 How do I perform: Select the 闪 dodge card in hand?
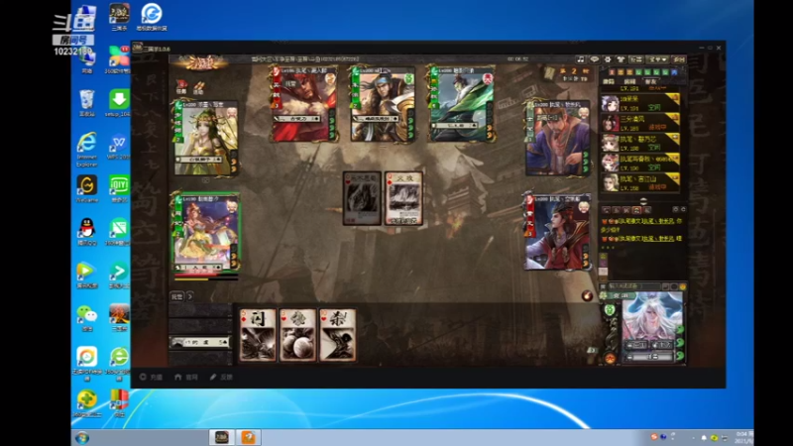point(258,335)
